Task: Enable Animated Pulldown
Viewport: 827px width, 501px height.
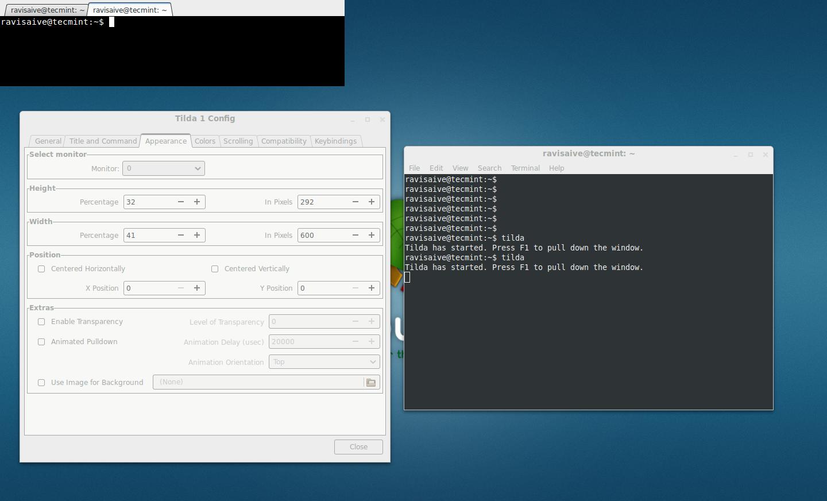Action: pos(41,342)
